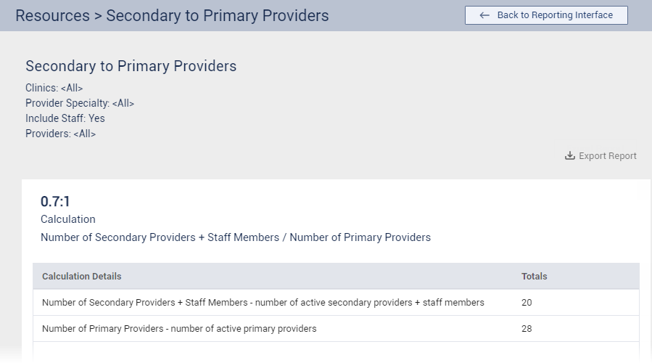The width and height of the screenshot is (652, 363).
Task: Click the calculation formula description text
Action: point(236,237)
